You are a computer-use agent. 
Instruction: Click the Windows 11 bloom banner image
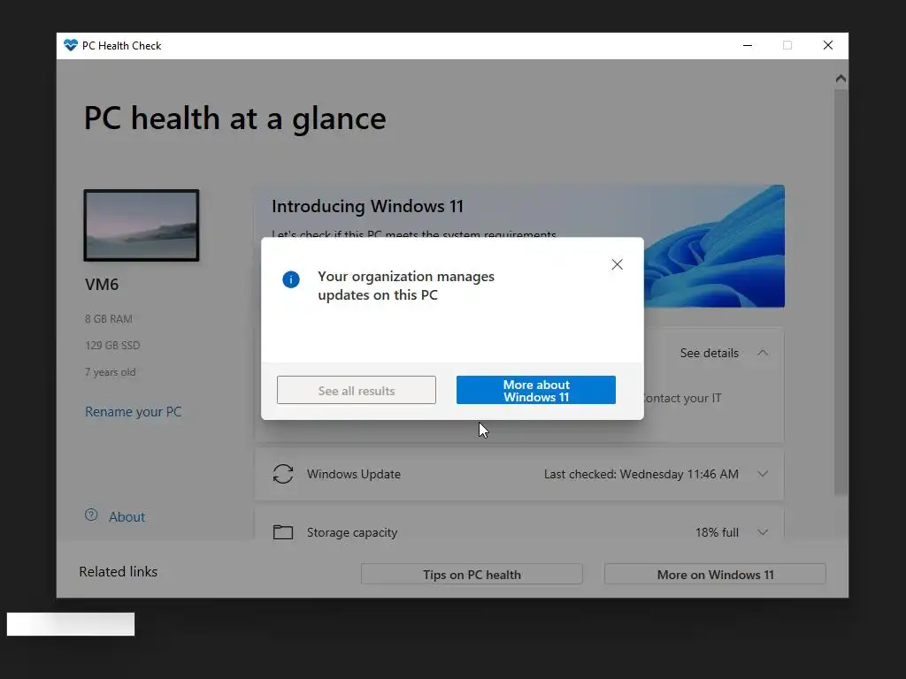[714, 246]
